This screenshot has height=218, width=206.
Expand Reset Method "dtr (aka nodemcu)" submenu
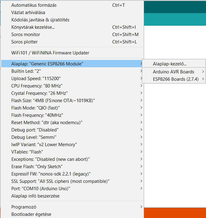click(47, 123)
